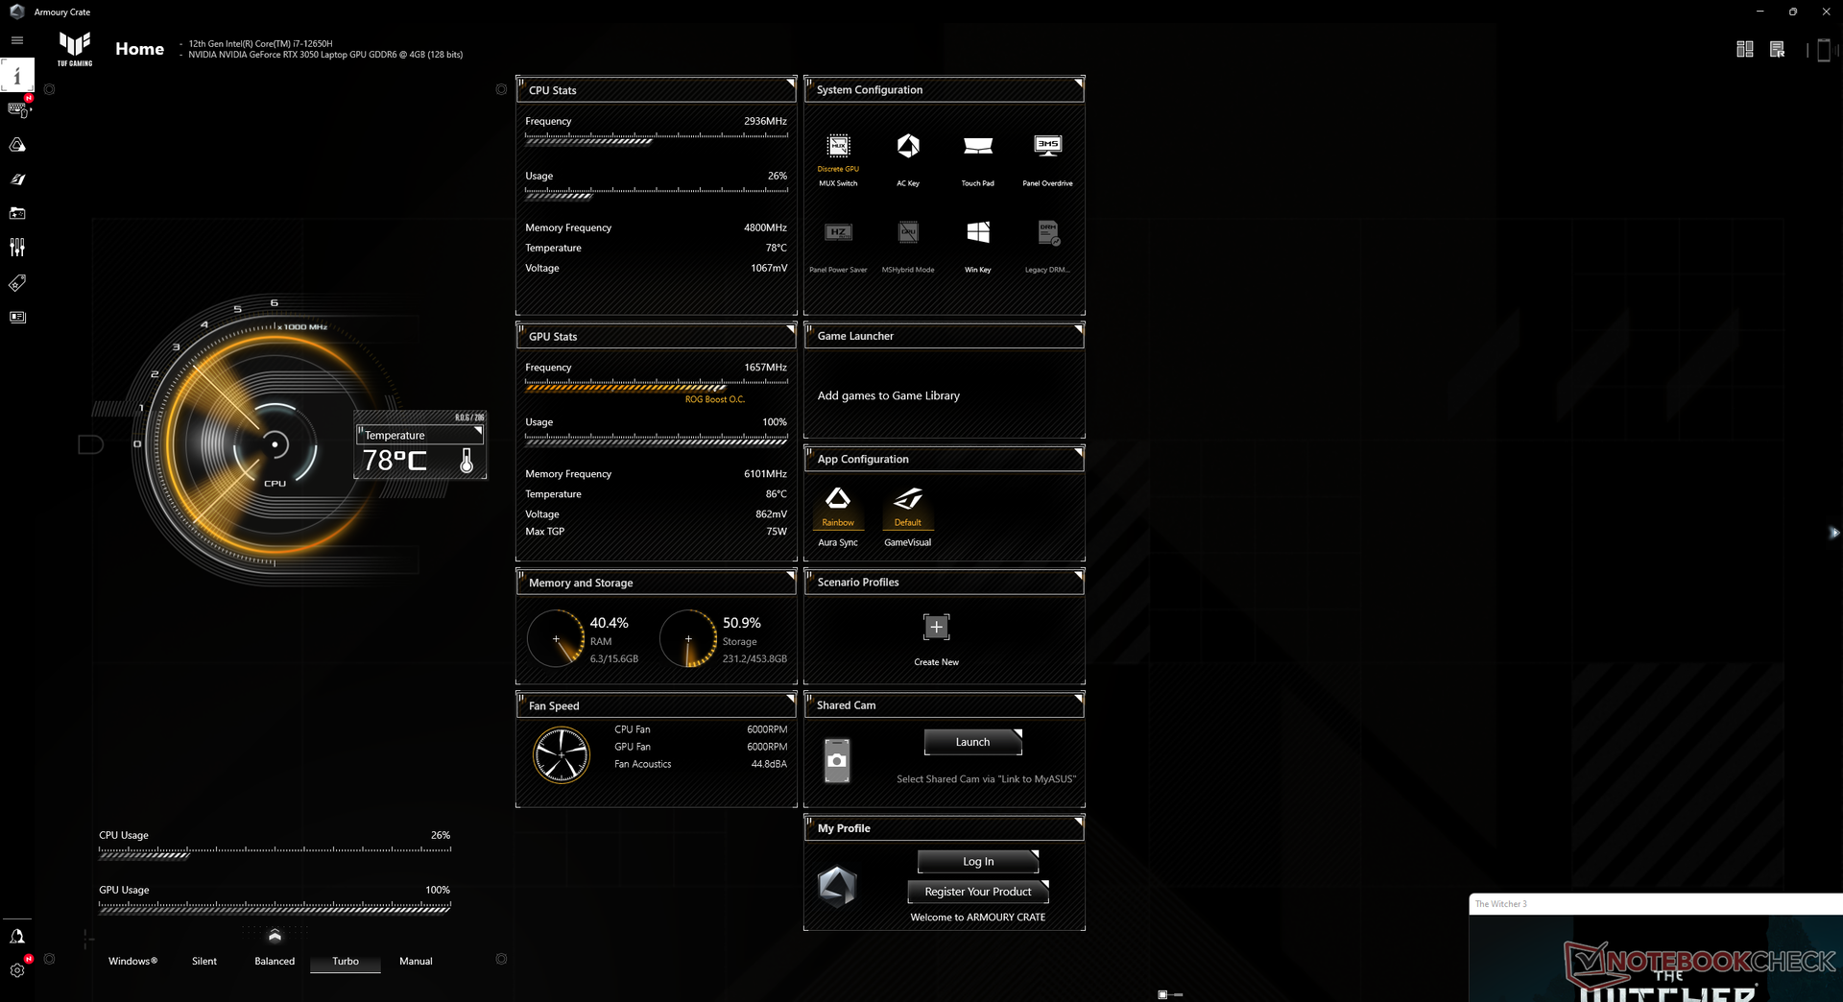
Task: Open the Settings gear icon
Action: 17,969
